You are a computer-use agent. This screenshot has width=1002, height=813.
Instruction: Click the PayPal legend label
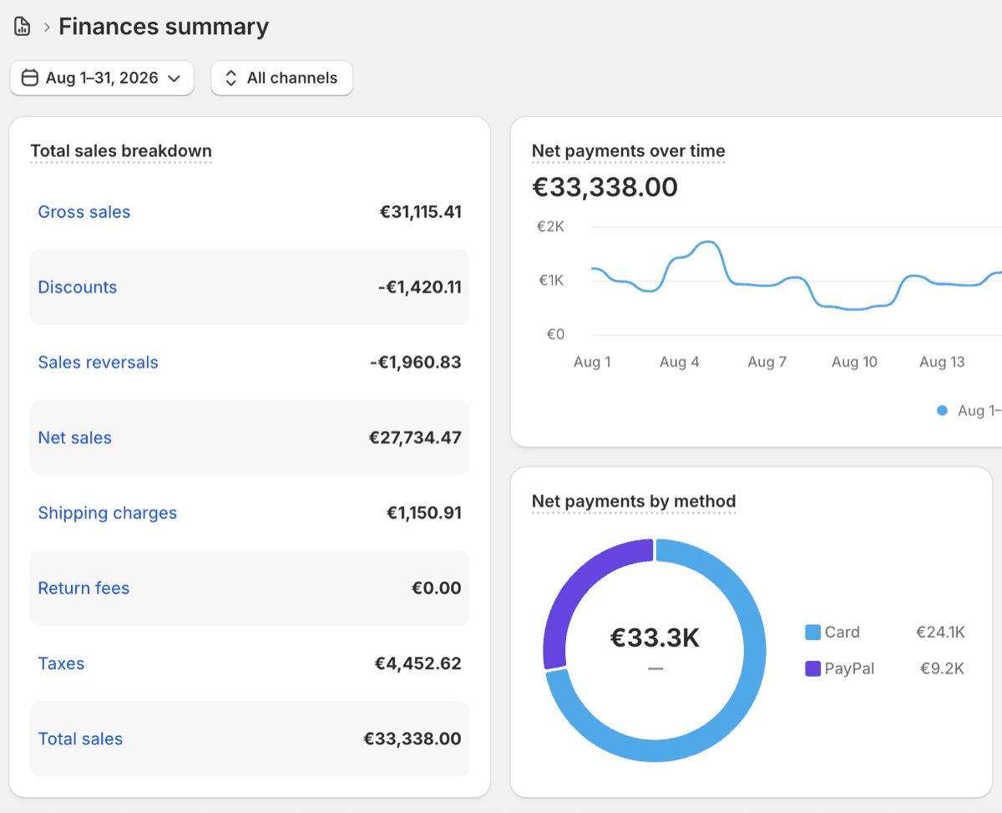coord(850,668)
